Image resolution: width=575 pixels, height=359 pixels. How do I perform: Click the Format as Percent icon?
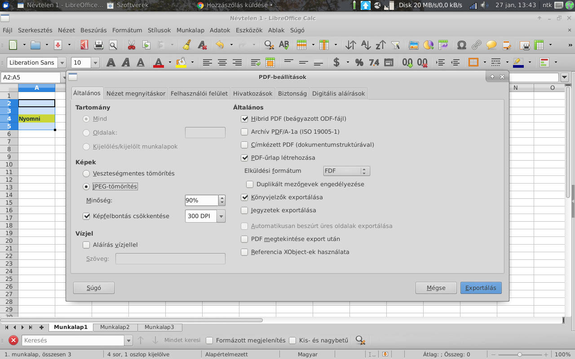coord(359,62)
